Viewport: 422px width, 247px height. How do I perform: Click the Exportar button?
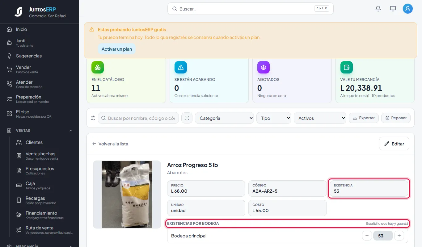(364, 118)
